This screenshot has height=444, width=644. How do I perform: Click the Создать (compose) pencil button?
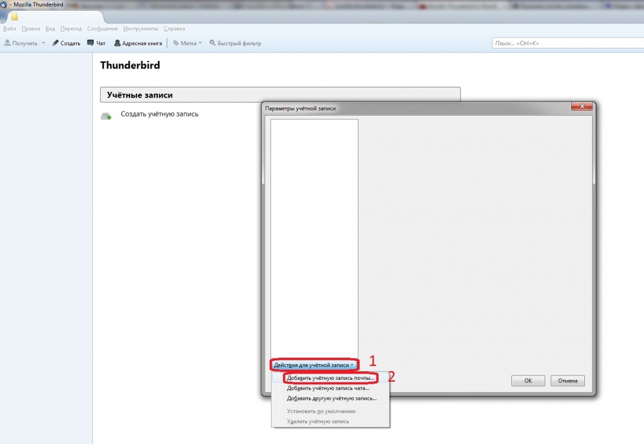coord(67,43)
